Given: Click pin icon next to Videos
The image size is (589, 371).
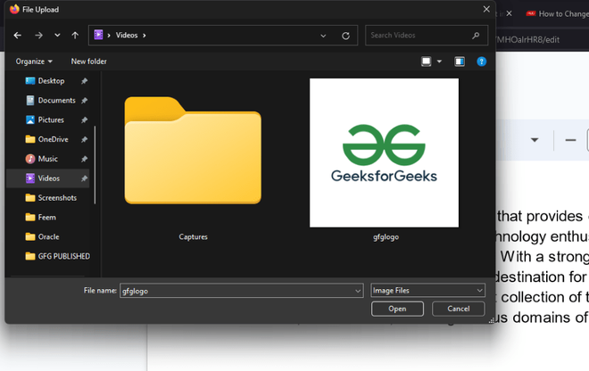Looking at the screenshot, I should click(84, 178).
